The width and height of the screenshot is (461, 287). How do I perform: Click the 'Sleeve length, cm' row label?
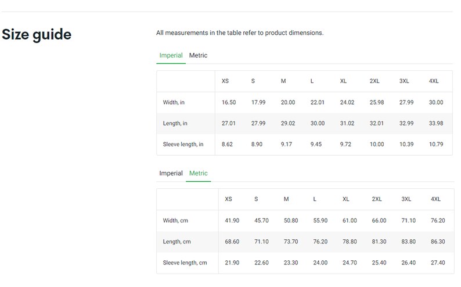point(185,263)
